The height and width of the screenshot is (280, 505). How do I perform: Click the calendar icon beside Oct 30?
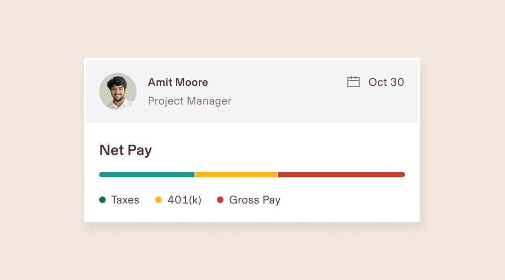(x=353, y=82)
